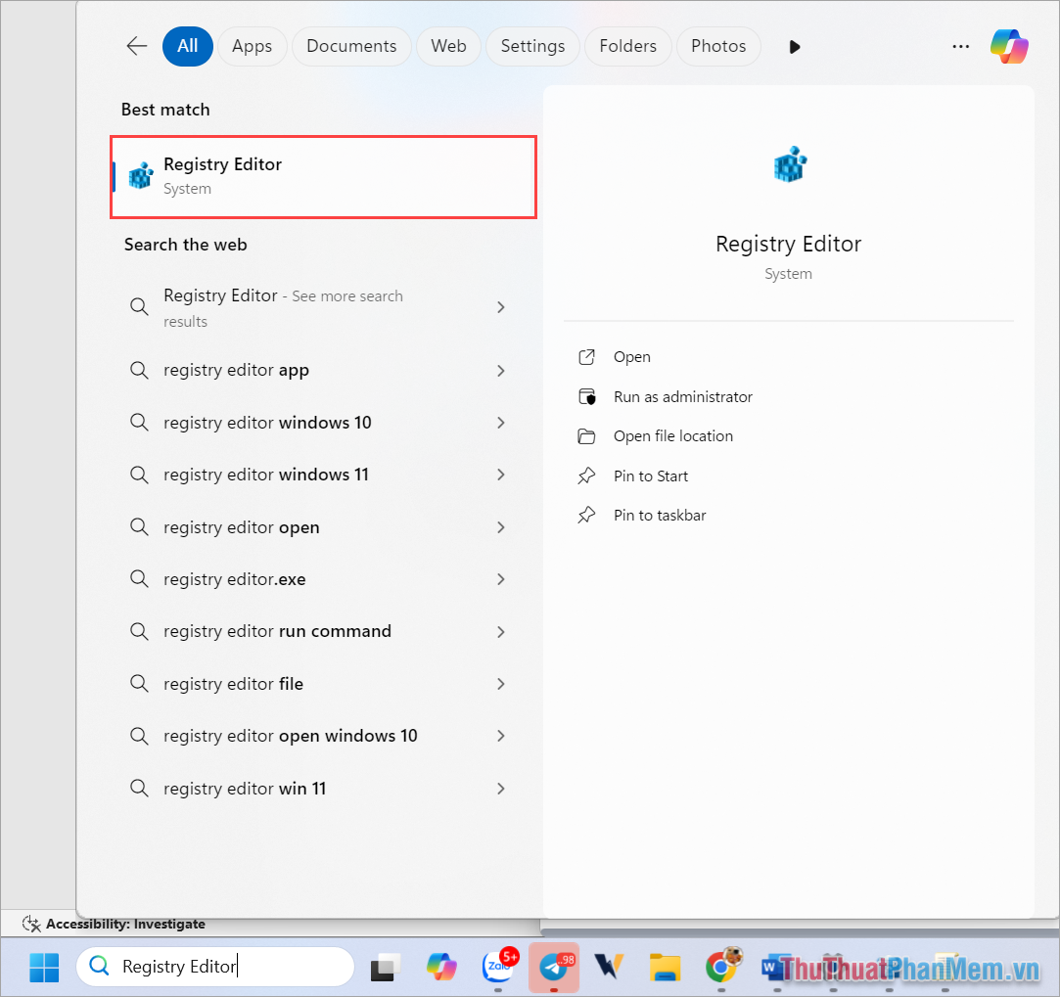
Task: Open the three-dots options menu
Action: point(960,46)
